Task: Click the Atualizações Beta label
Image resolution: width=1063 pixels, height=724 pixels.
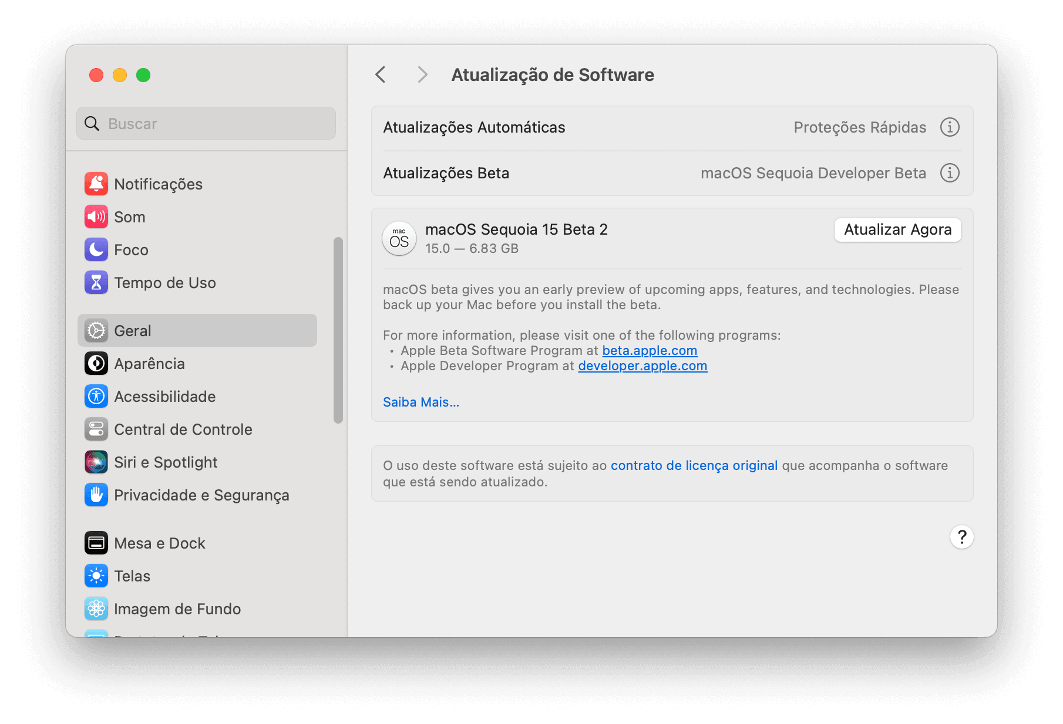Action: click(446, 173)
